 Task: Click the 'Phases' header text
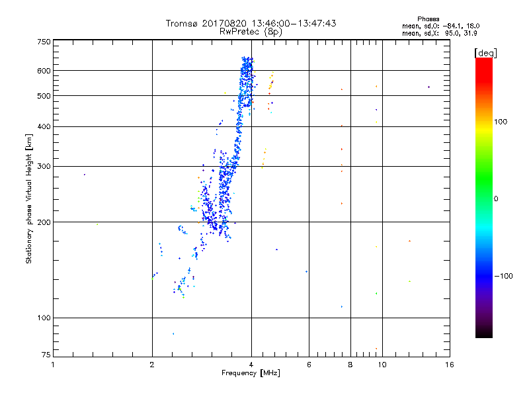click(428, 19)
